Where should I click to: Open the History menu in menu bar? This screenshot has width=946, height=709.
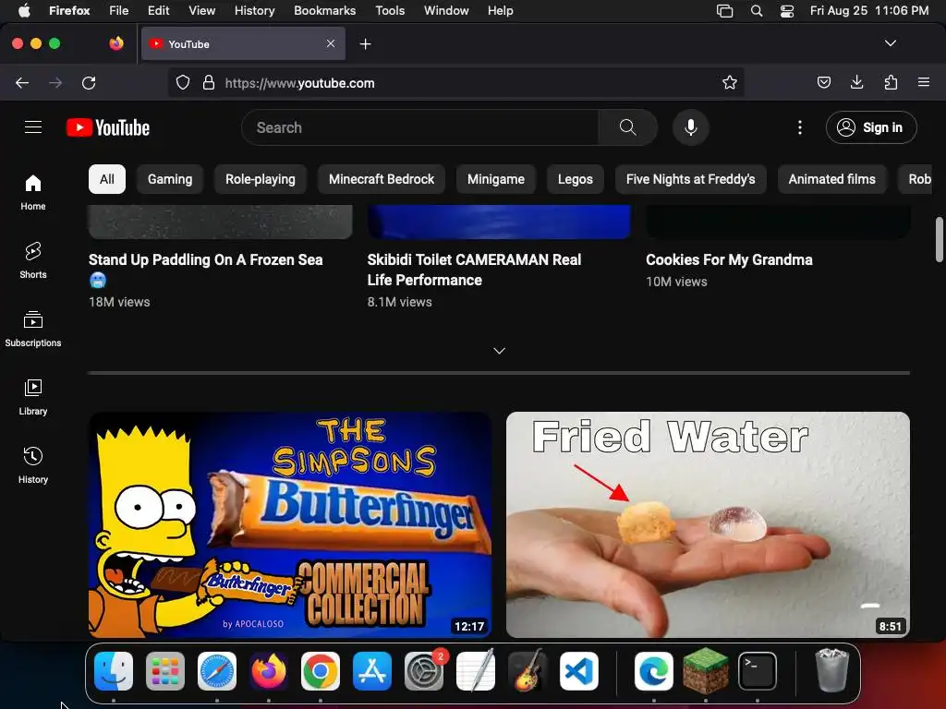255,11
